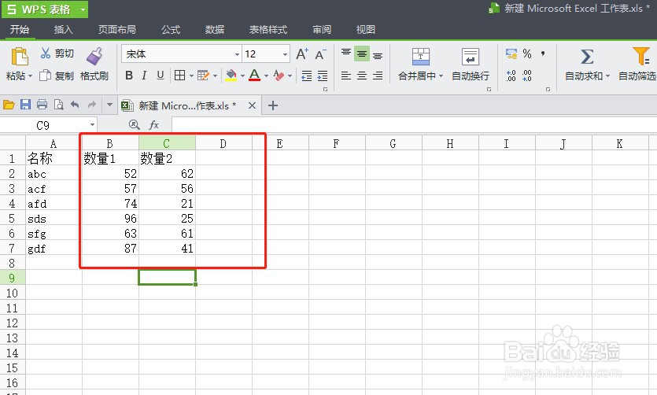The image size is (657, 395).
Task: Expand fill color dropdown arrow
Action: (242, 76)
